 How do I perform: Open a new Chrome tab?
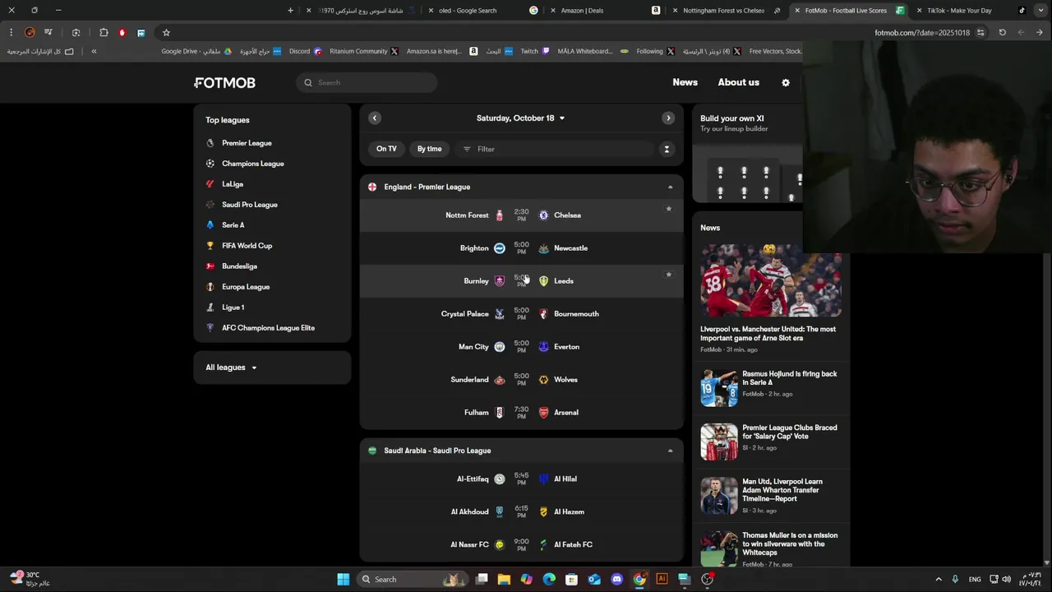(290, 11)
